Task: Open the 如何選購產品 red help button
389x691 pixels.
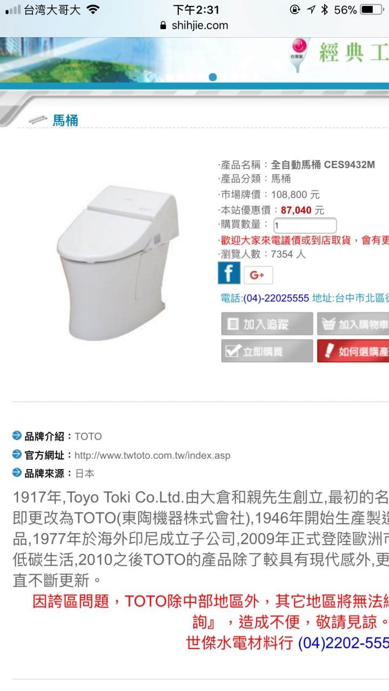Action: pos(353,351)
